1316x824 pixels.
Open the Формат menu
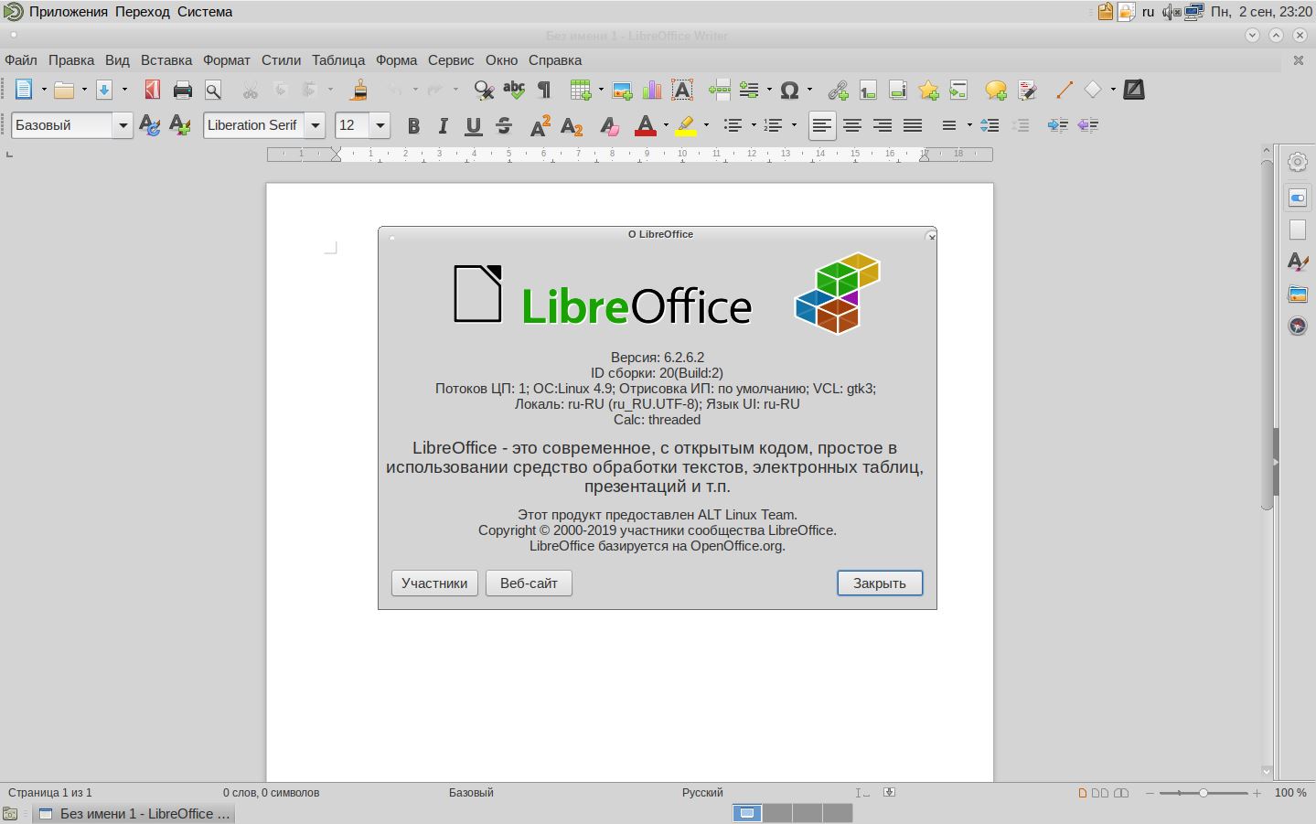227,60
